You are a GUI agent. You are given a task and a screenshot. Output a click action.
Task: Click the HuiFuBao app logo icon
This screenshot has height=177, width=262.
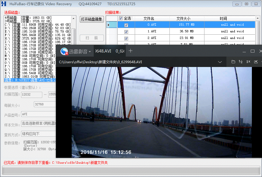pyautogui.click(x=3, y=4)
